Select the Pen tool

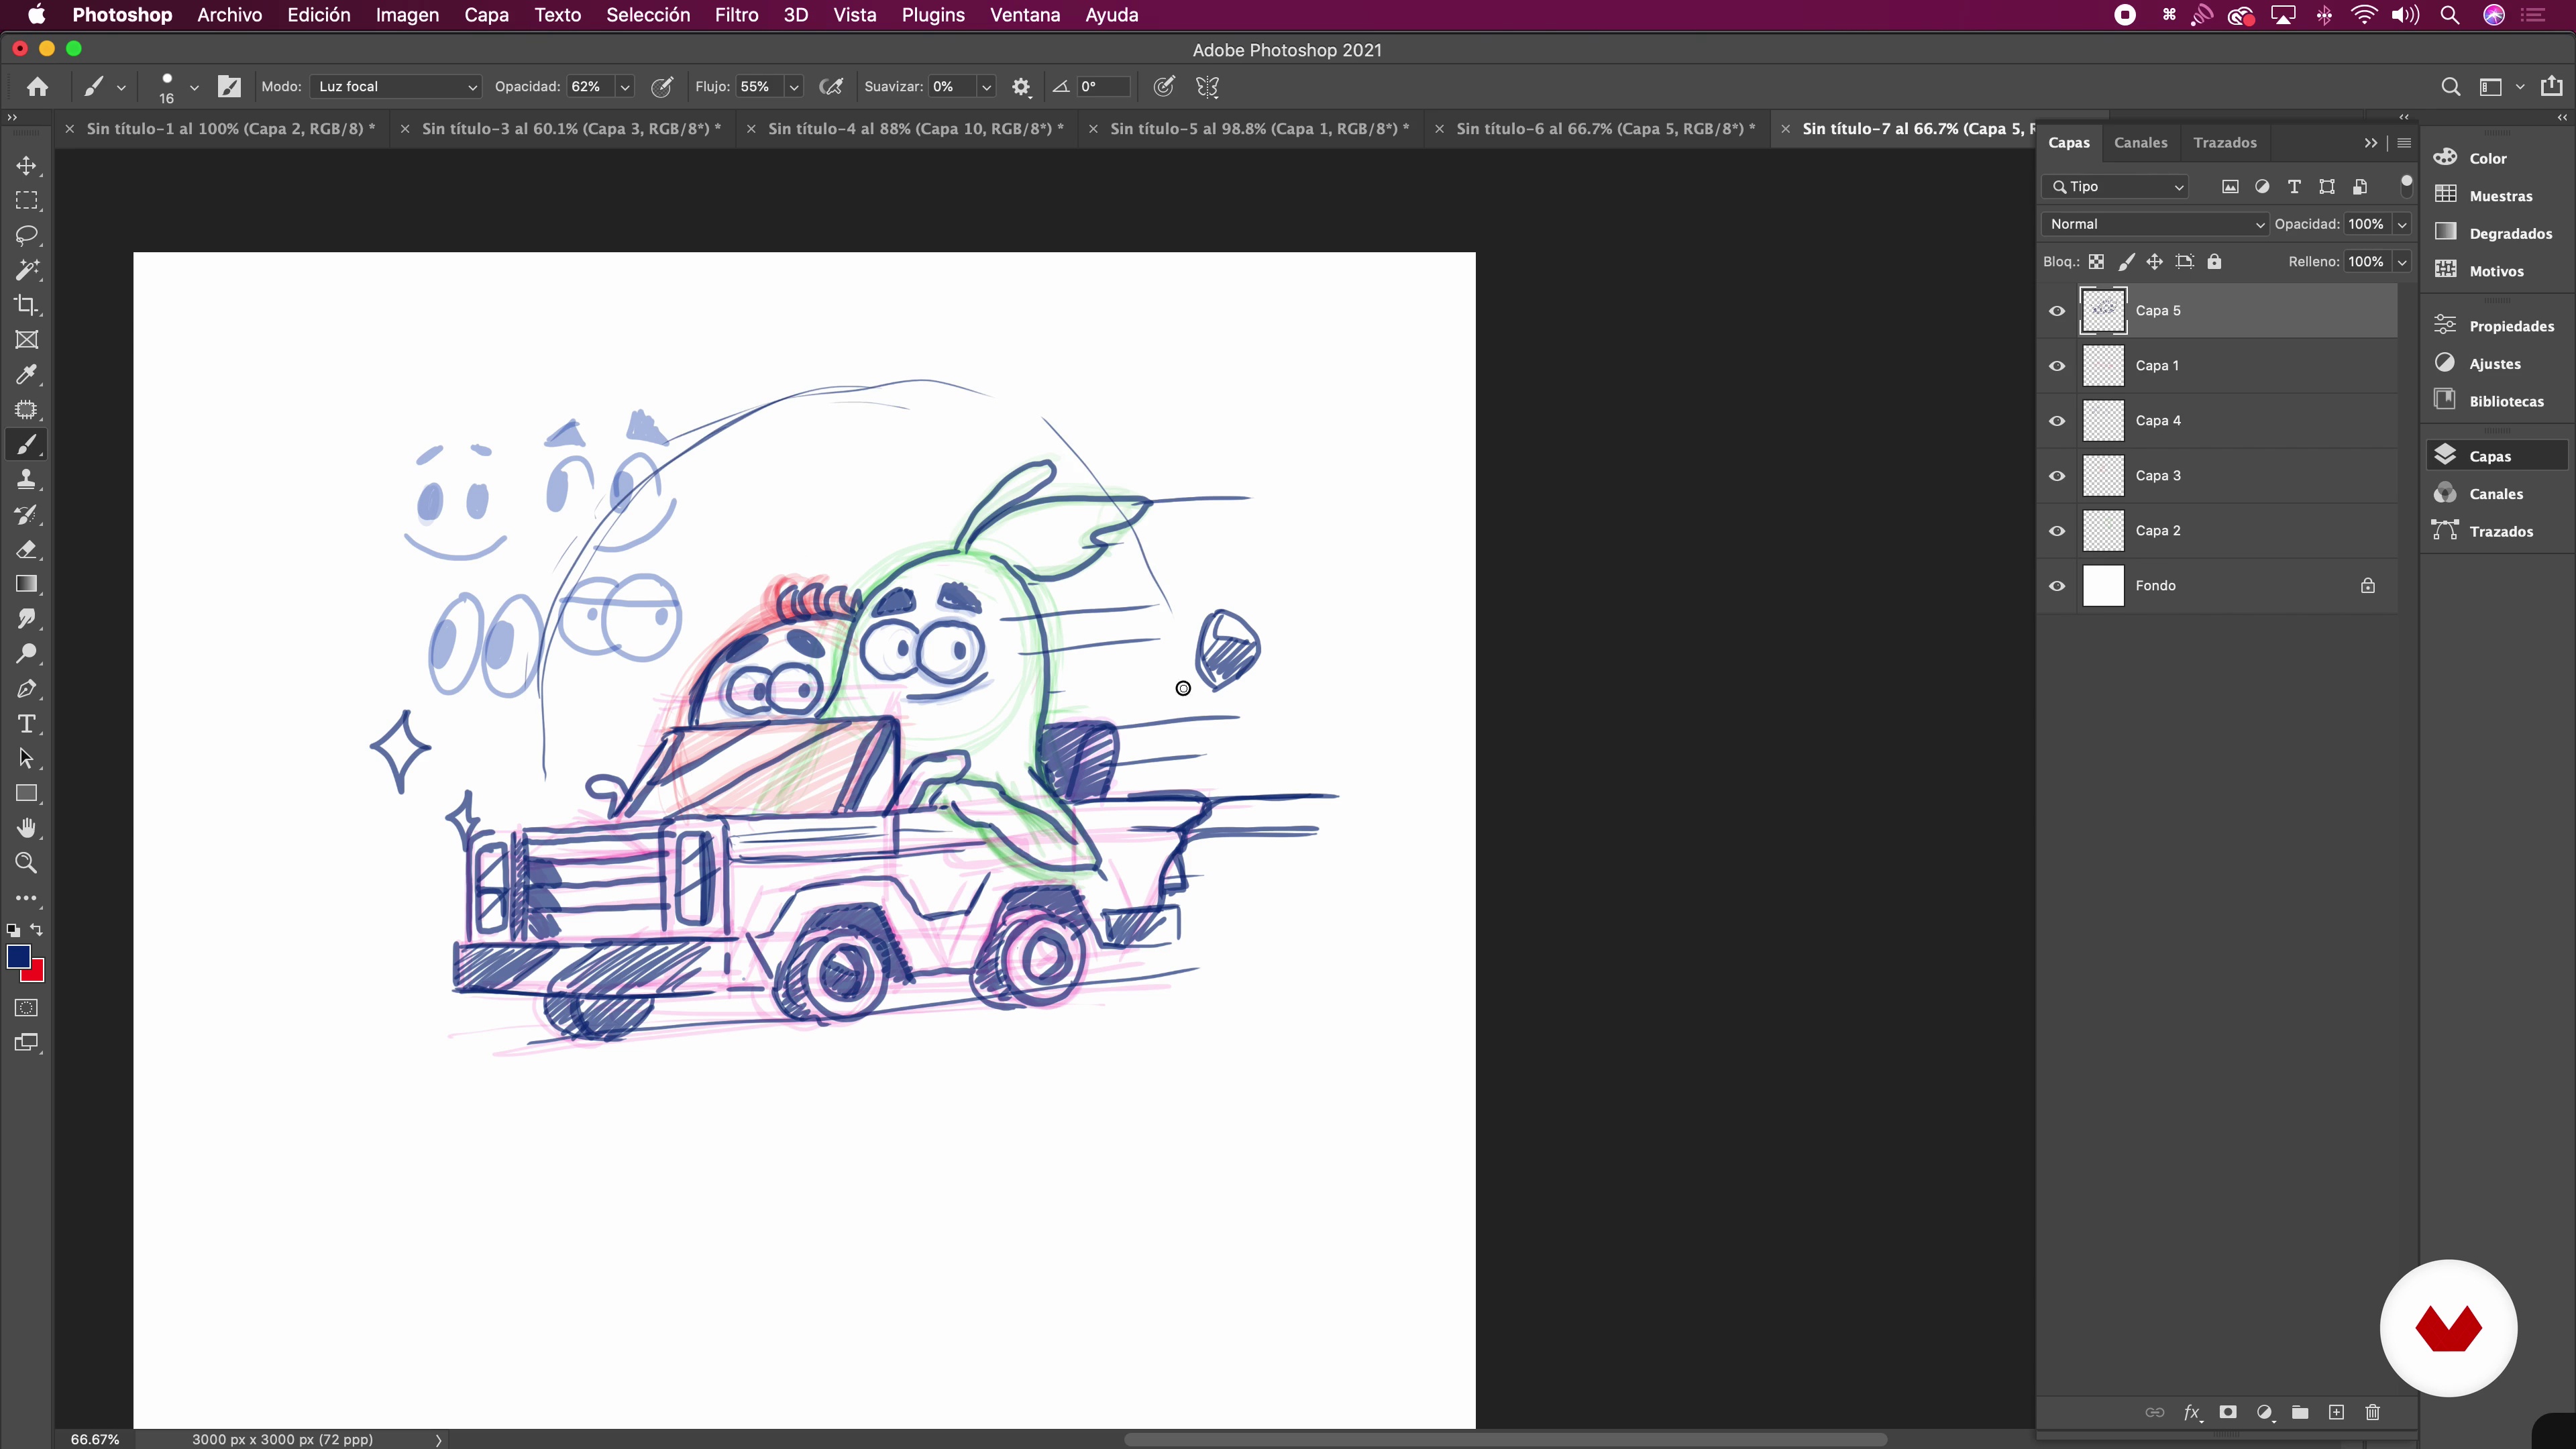27,689
